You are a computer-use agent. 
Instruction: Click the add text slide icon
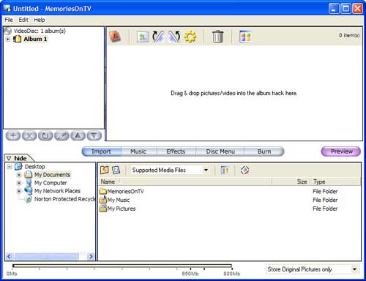click(x=115, y=37)
